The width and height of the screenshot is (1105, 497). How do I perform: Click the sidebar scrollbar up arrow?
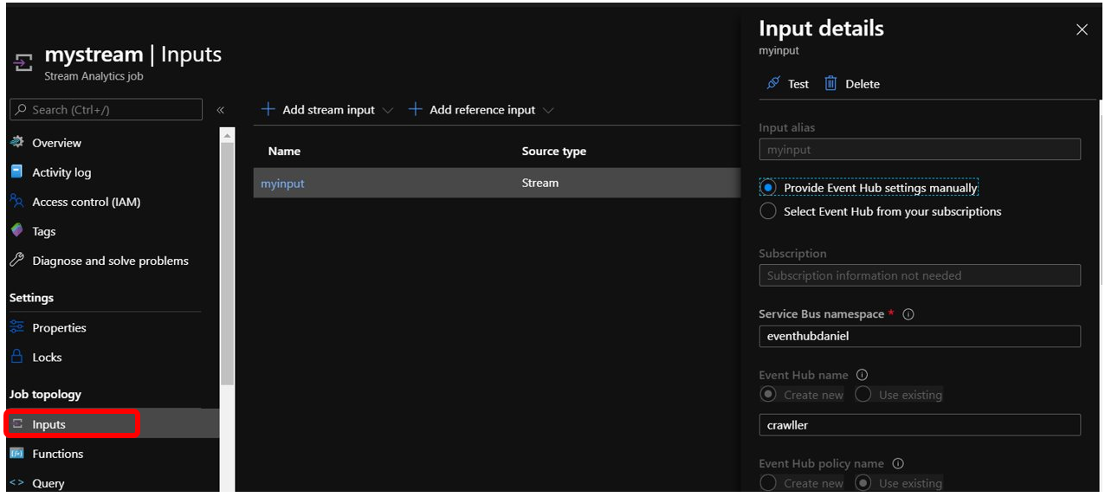[x=227, y=134]
